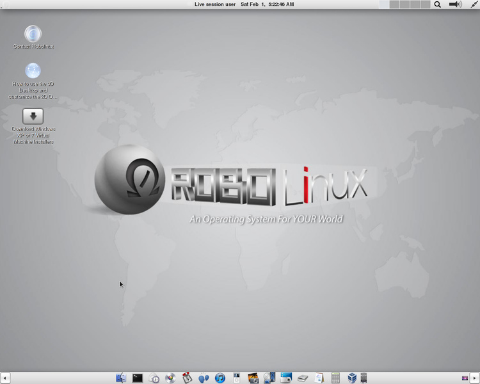Image resolution: width=480 pixels, height=384 pixels.
Task: Open the blue butterfly messenger icon in dock
Action: 204,378
